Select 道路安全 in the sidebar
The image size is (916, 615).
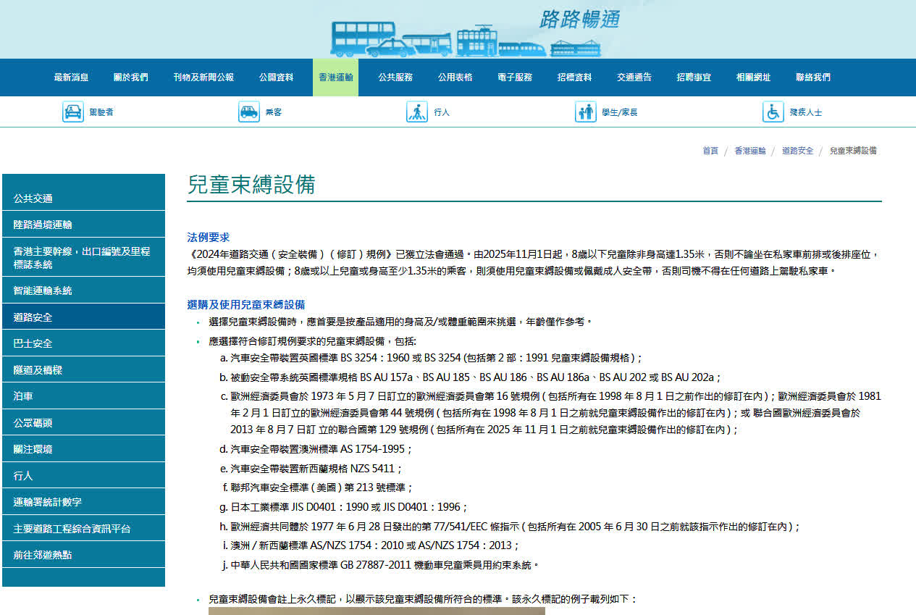(33, 317)
